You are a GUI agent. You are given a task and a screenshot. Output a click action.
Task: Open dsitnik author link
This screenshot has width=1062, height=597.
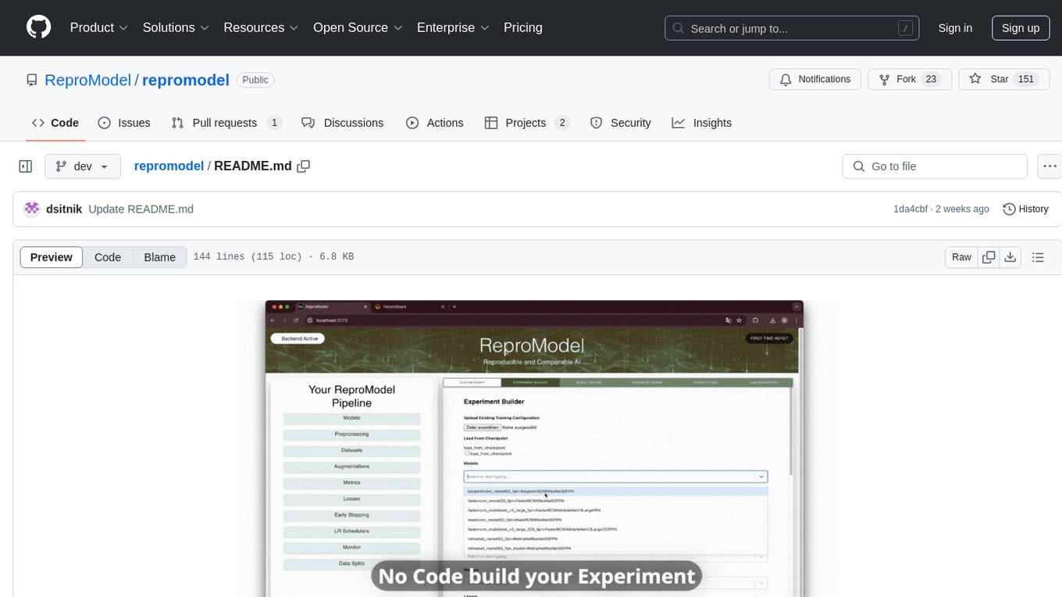64,209
